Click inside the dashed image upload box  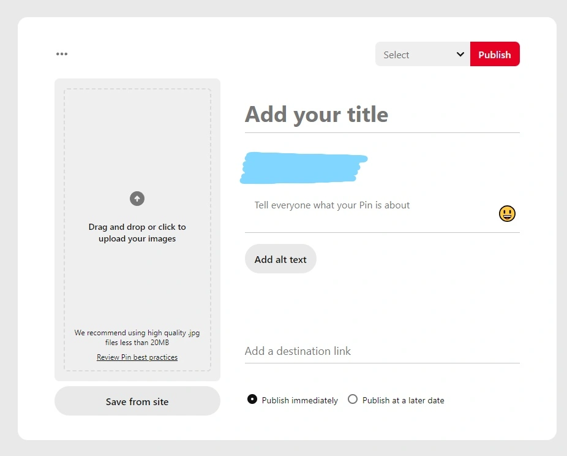(137, 229)
